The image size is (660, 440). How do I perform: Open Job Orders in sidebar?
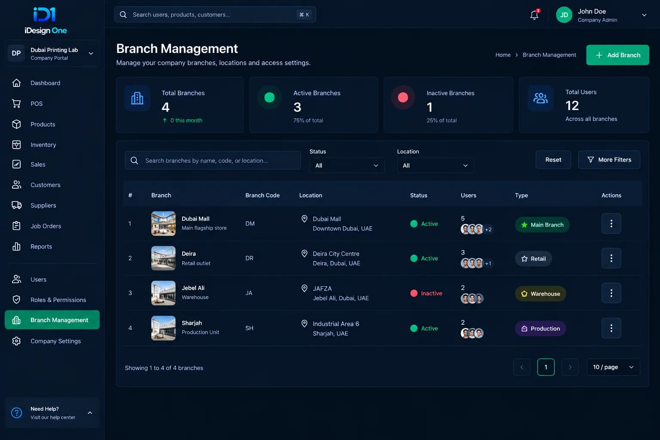click(52, 226)
